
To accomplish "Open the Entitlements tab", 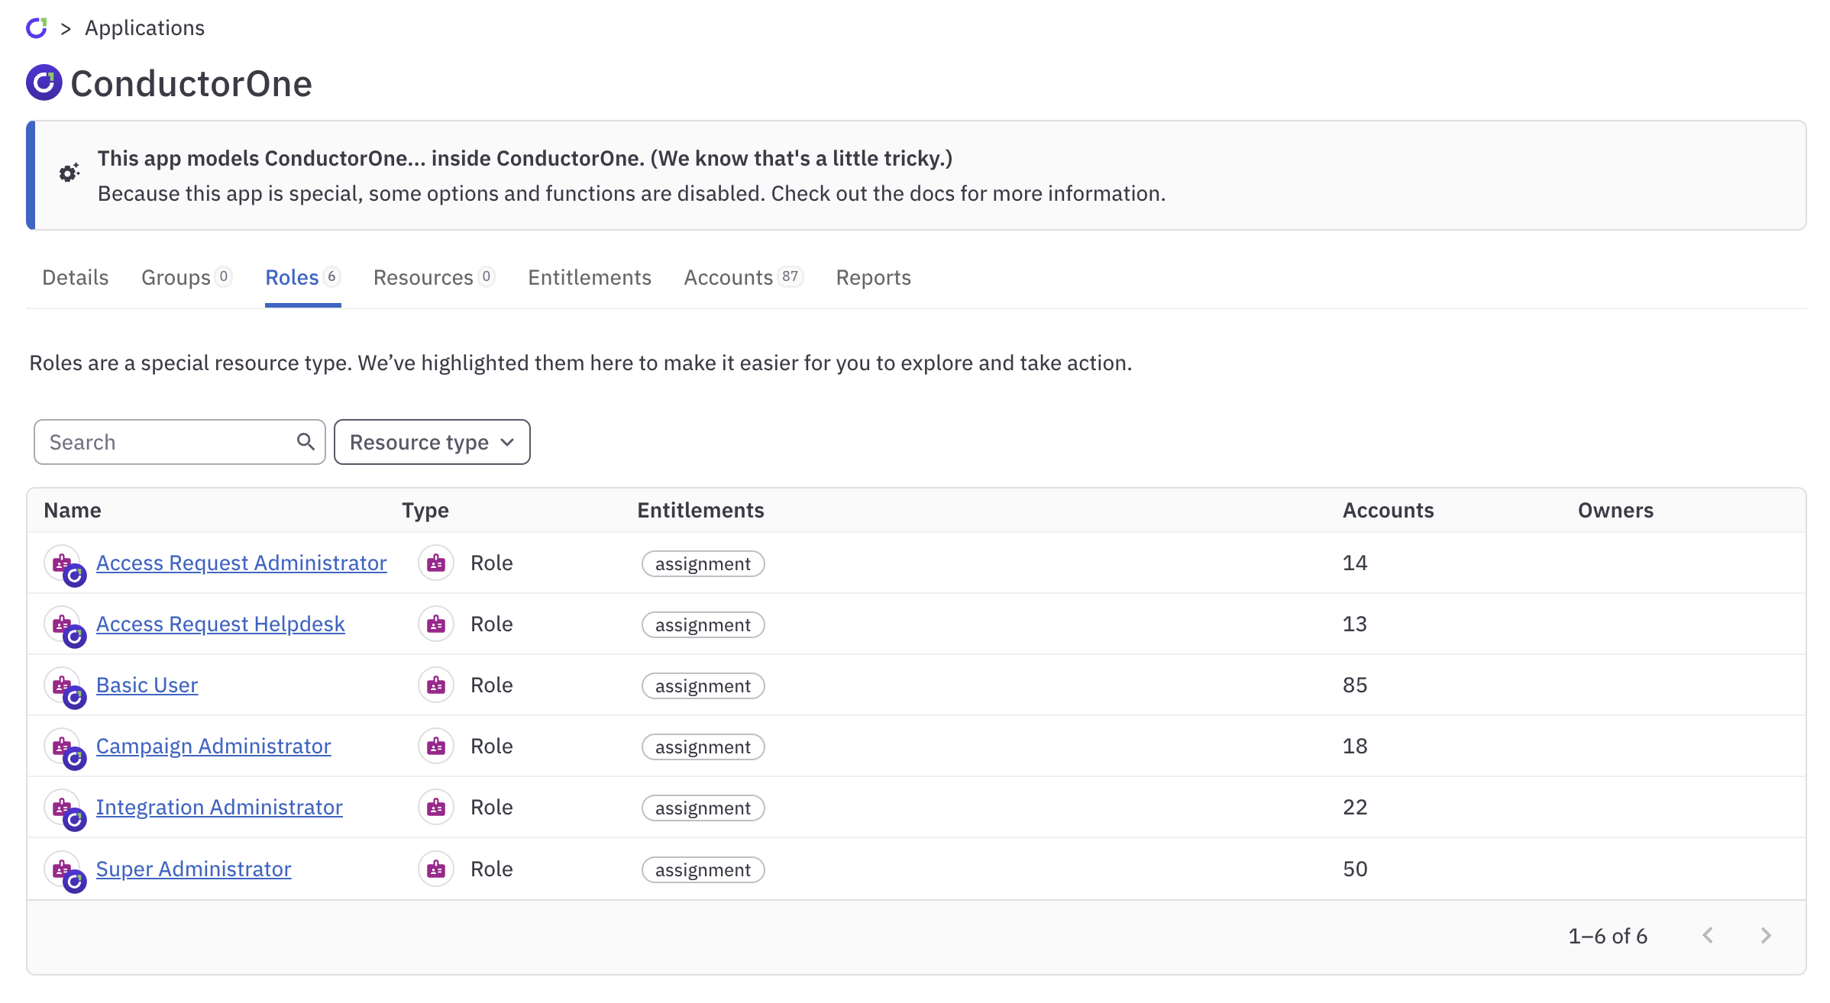I will tap(590, 277).
